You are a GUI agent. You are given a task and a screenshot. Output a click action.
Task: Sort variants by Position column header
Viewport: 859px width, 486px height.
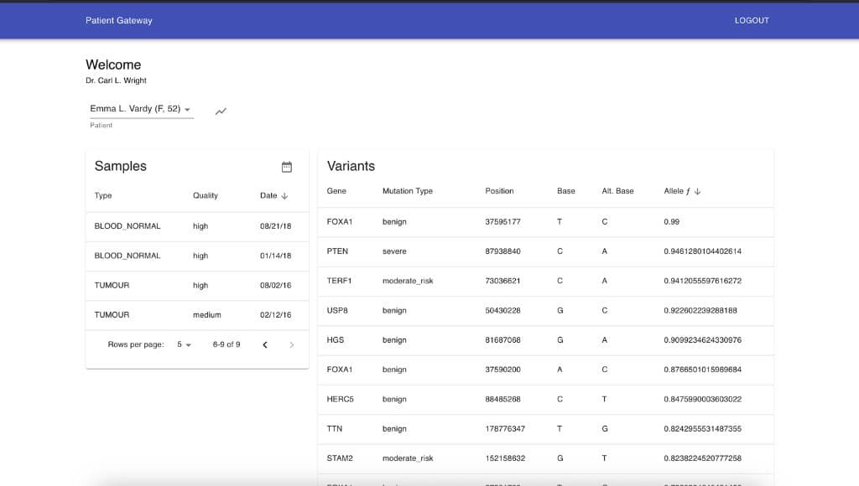[499, 191]
